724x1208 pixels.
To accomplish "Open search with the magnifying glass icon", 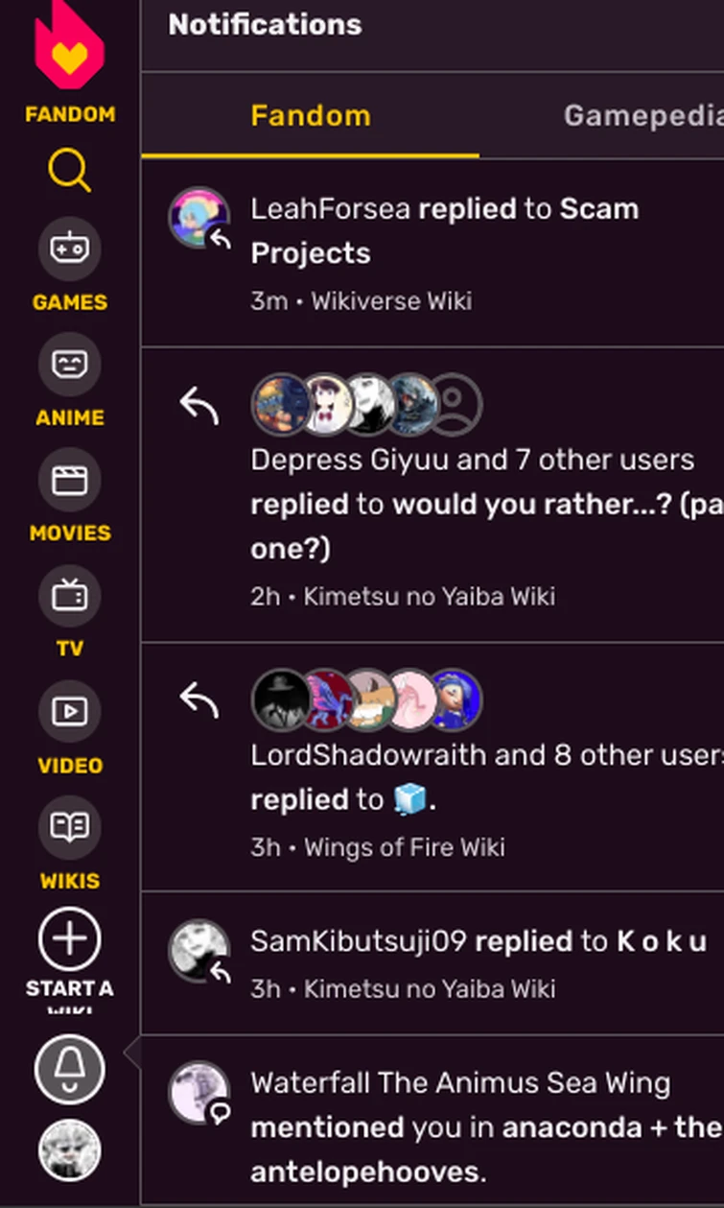I will point(69,172).
